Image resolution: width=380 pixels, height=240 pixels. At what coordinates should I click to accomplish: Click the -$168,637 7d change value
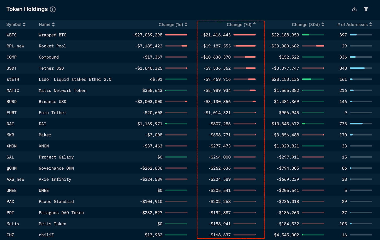tap(219, 235)
